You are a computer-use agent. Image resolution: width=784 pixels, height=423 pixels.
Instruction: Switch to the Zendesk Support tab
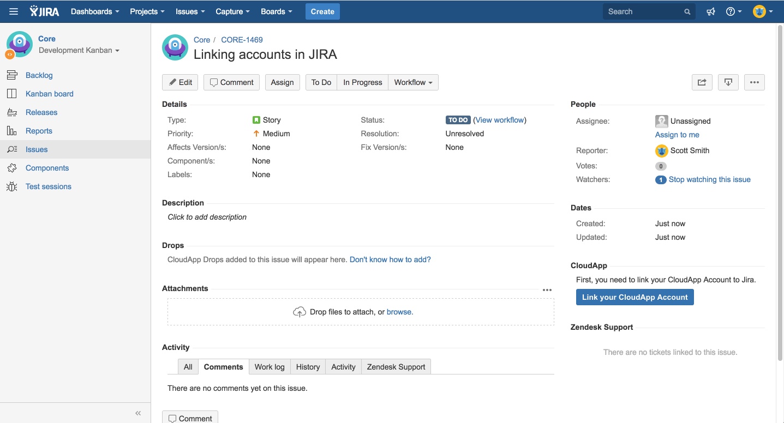click(396, 367)
